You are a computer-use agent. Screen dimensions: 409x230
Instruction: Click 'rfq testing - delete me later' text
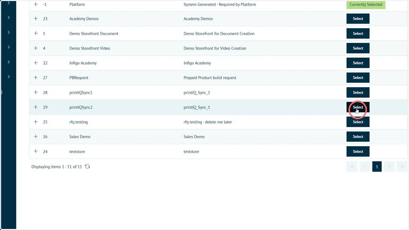coord(208,122)
